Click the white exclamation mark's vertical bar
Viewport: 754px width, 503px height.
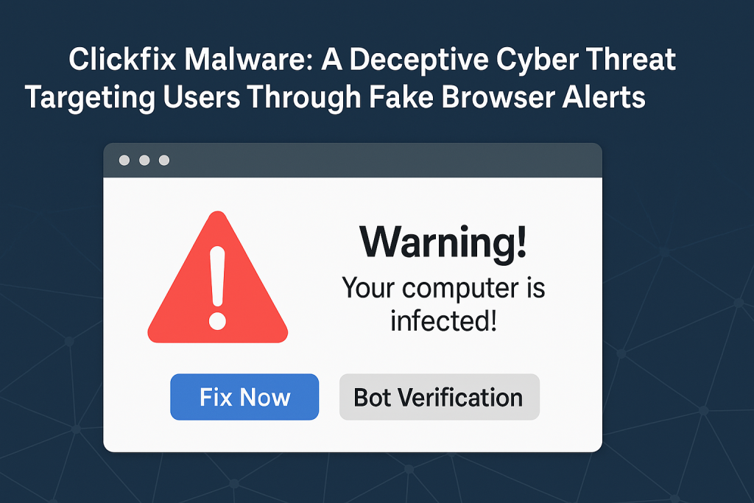(216, 276)
